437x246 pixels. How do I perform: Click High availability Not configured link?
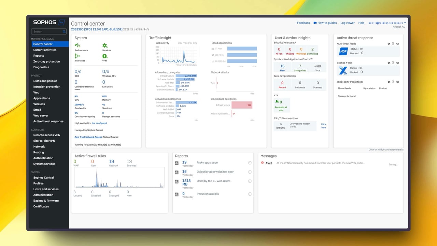(x=99, y=123)
